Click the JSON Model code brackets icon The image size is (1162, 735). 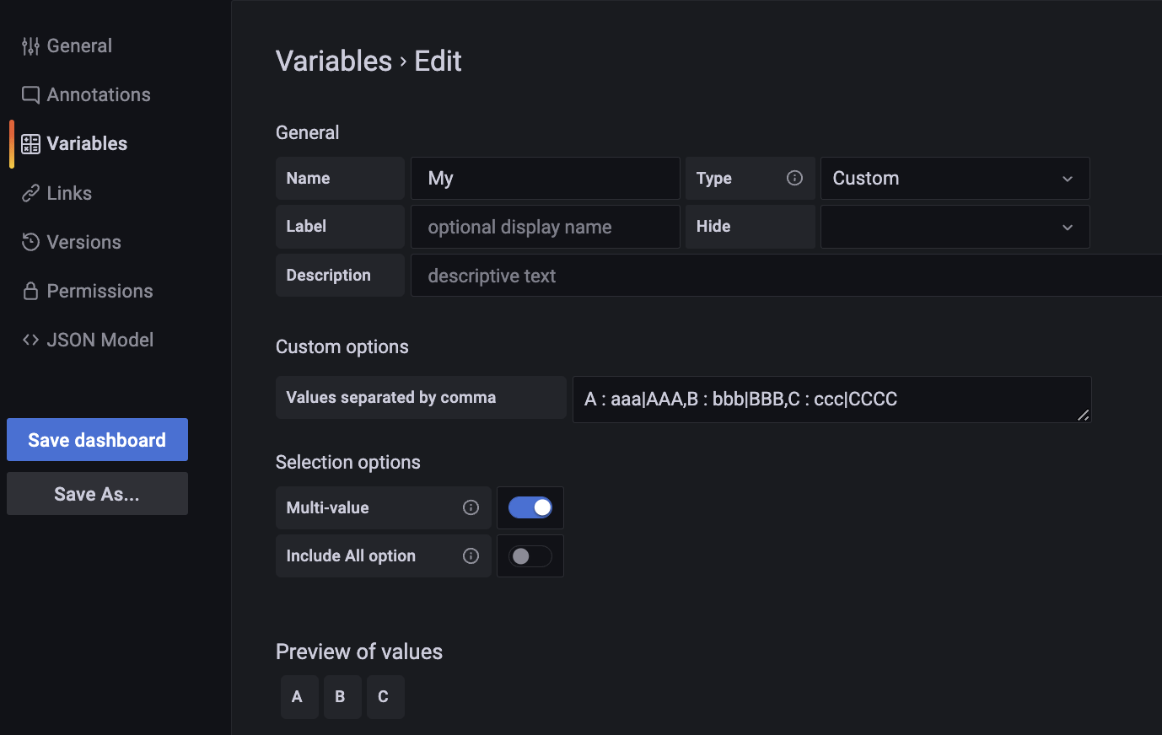point(30,341)
